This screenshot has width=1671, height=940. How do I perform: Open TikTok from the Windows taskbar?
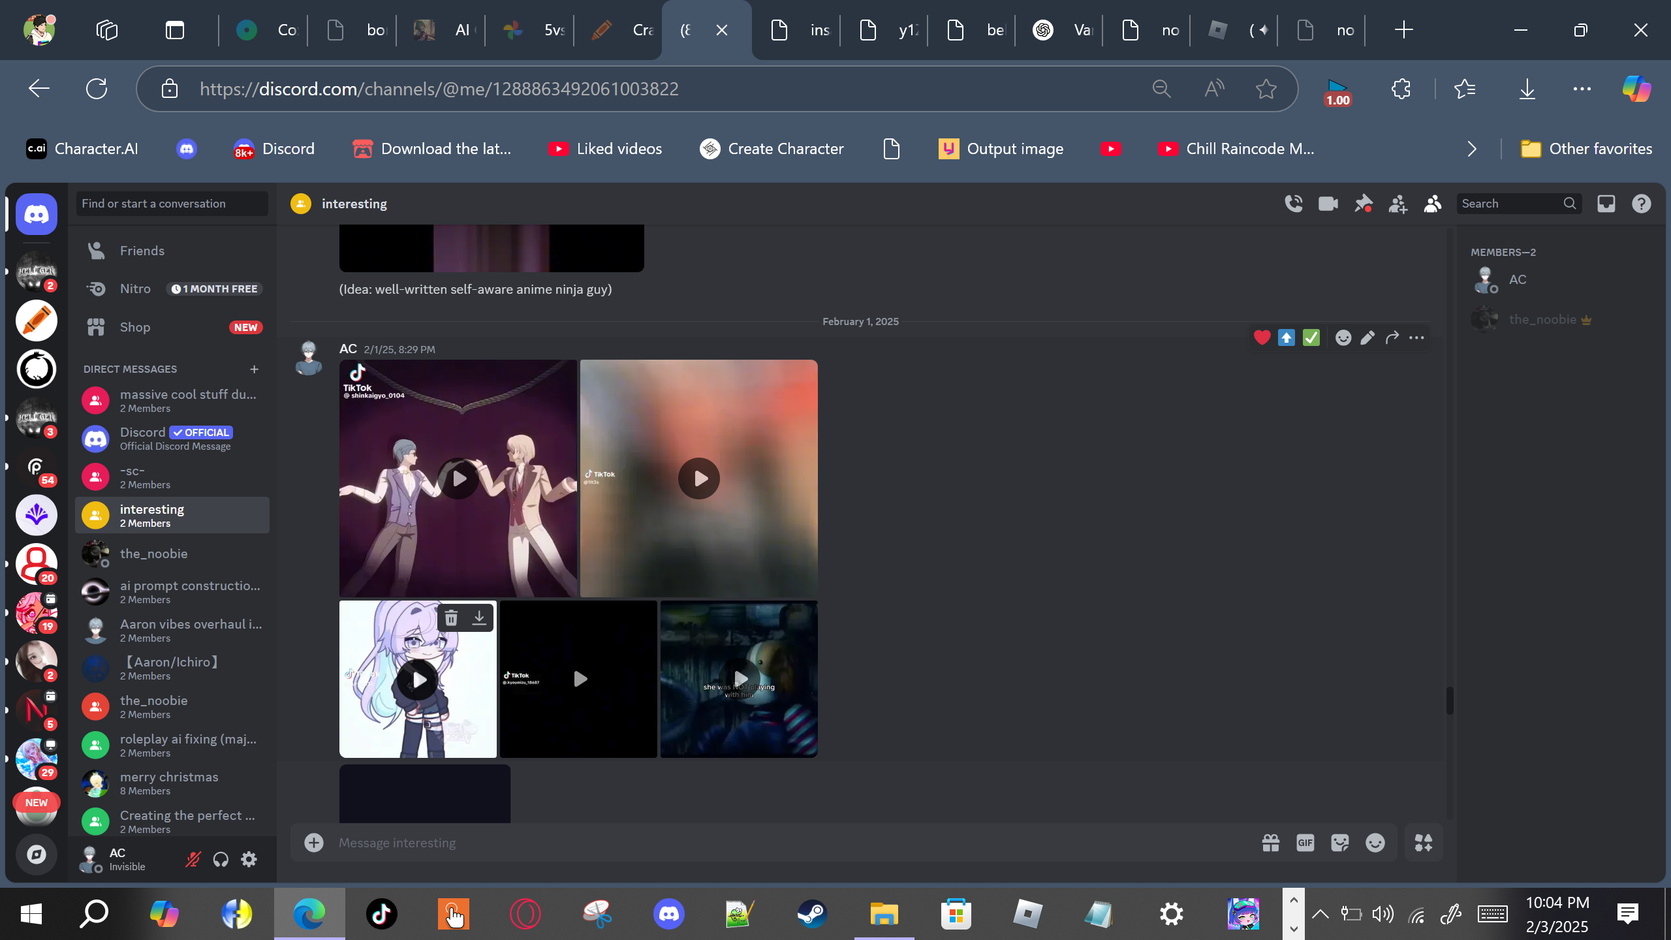381,914
